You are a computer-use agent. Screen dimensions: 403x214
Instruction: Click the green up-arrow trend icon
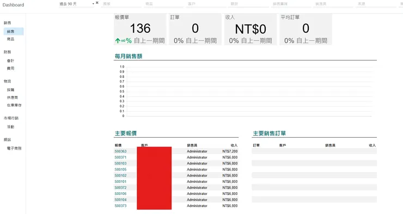pos(118,41)
